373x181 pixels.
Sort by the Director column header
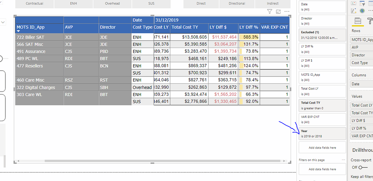(115, 28)
